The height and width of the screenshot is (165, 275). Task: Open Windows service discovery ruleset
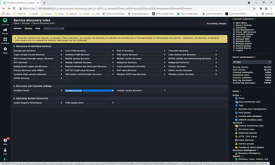[x=181, y=75]
